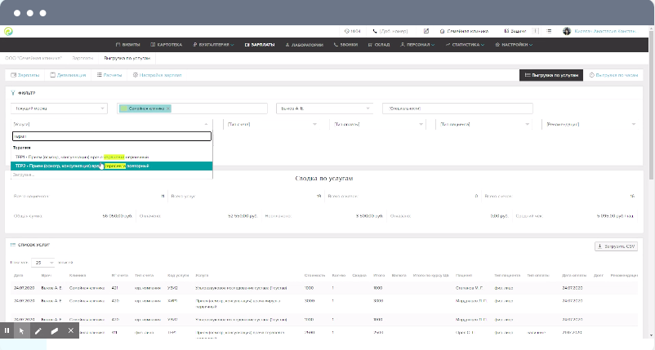Select the pen drawing tool

pyautogui.click(x=38, y=330)
